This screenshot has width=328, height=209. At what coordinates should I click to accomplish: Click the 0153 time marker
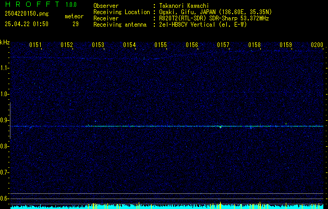click(x=98, y=45)
